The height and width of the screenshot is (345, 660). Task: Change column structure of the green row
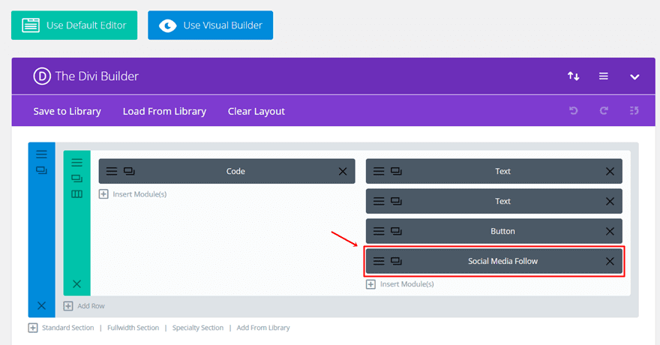[x=76, y=194]
